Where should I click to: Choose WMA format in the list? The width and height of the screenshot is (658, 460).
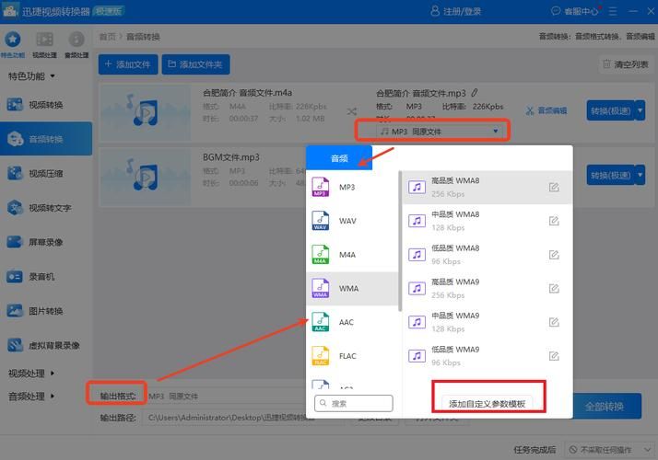pos(352,289)
